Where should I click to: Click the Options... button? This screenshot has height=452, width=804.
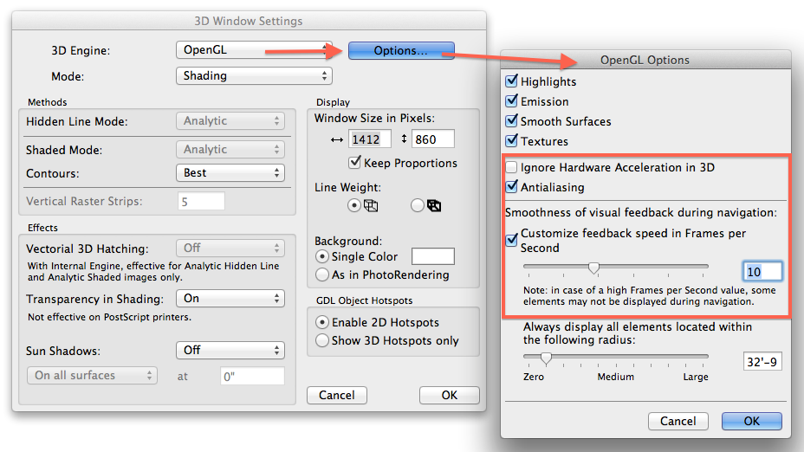coord(401,50)
